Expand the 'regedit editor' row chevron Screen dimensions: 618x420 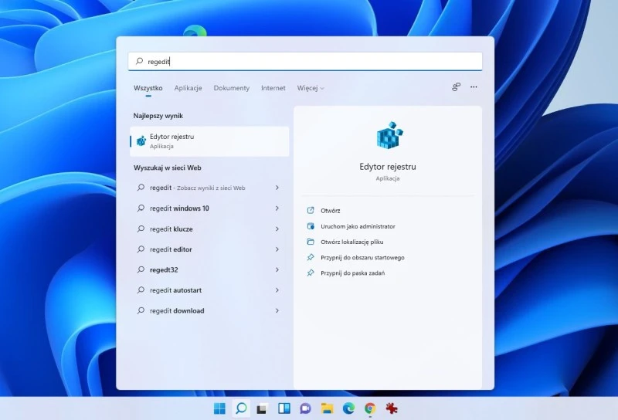coord(277,249)
